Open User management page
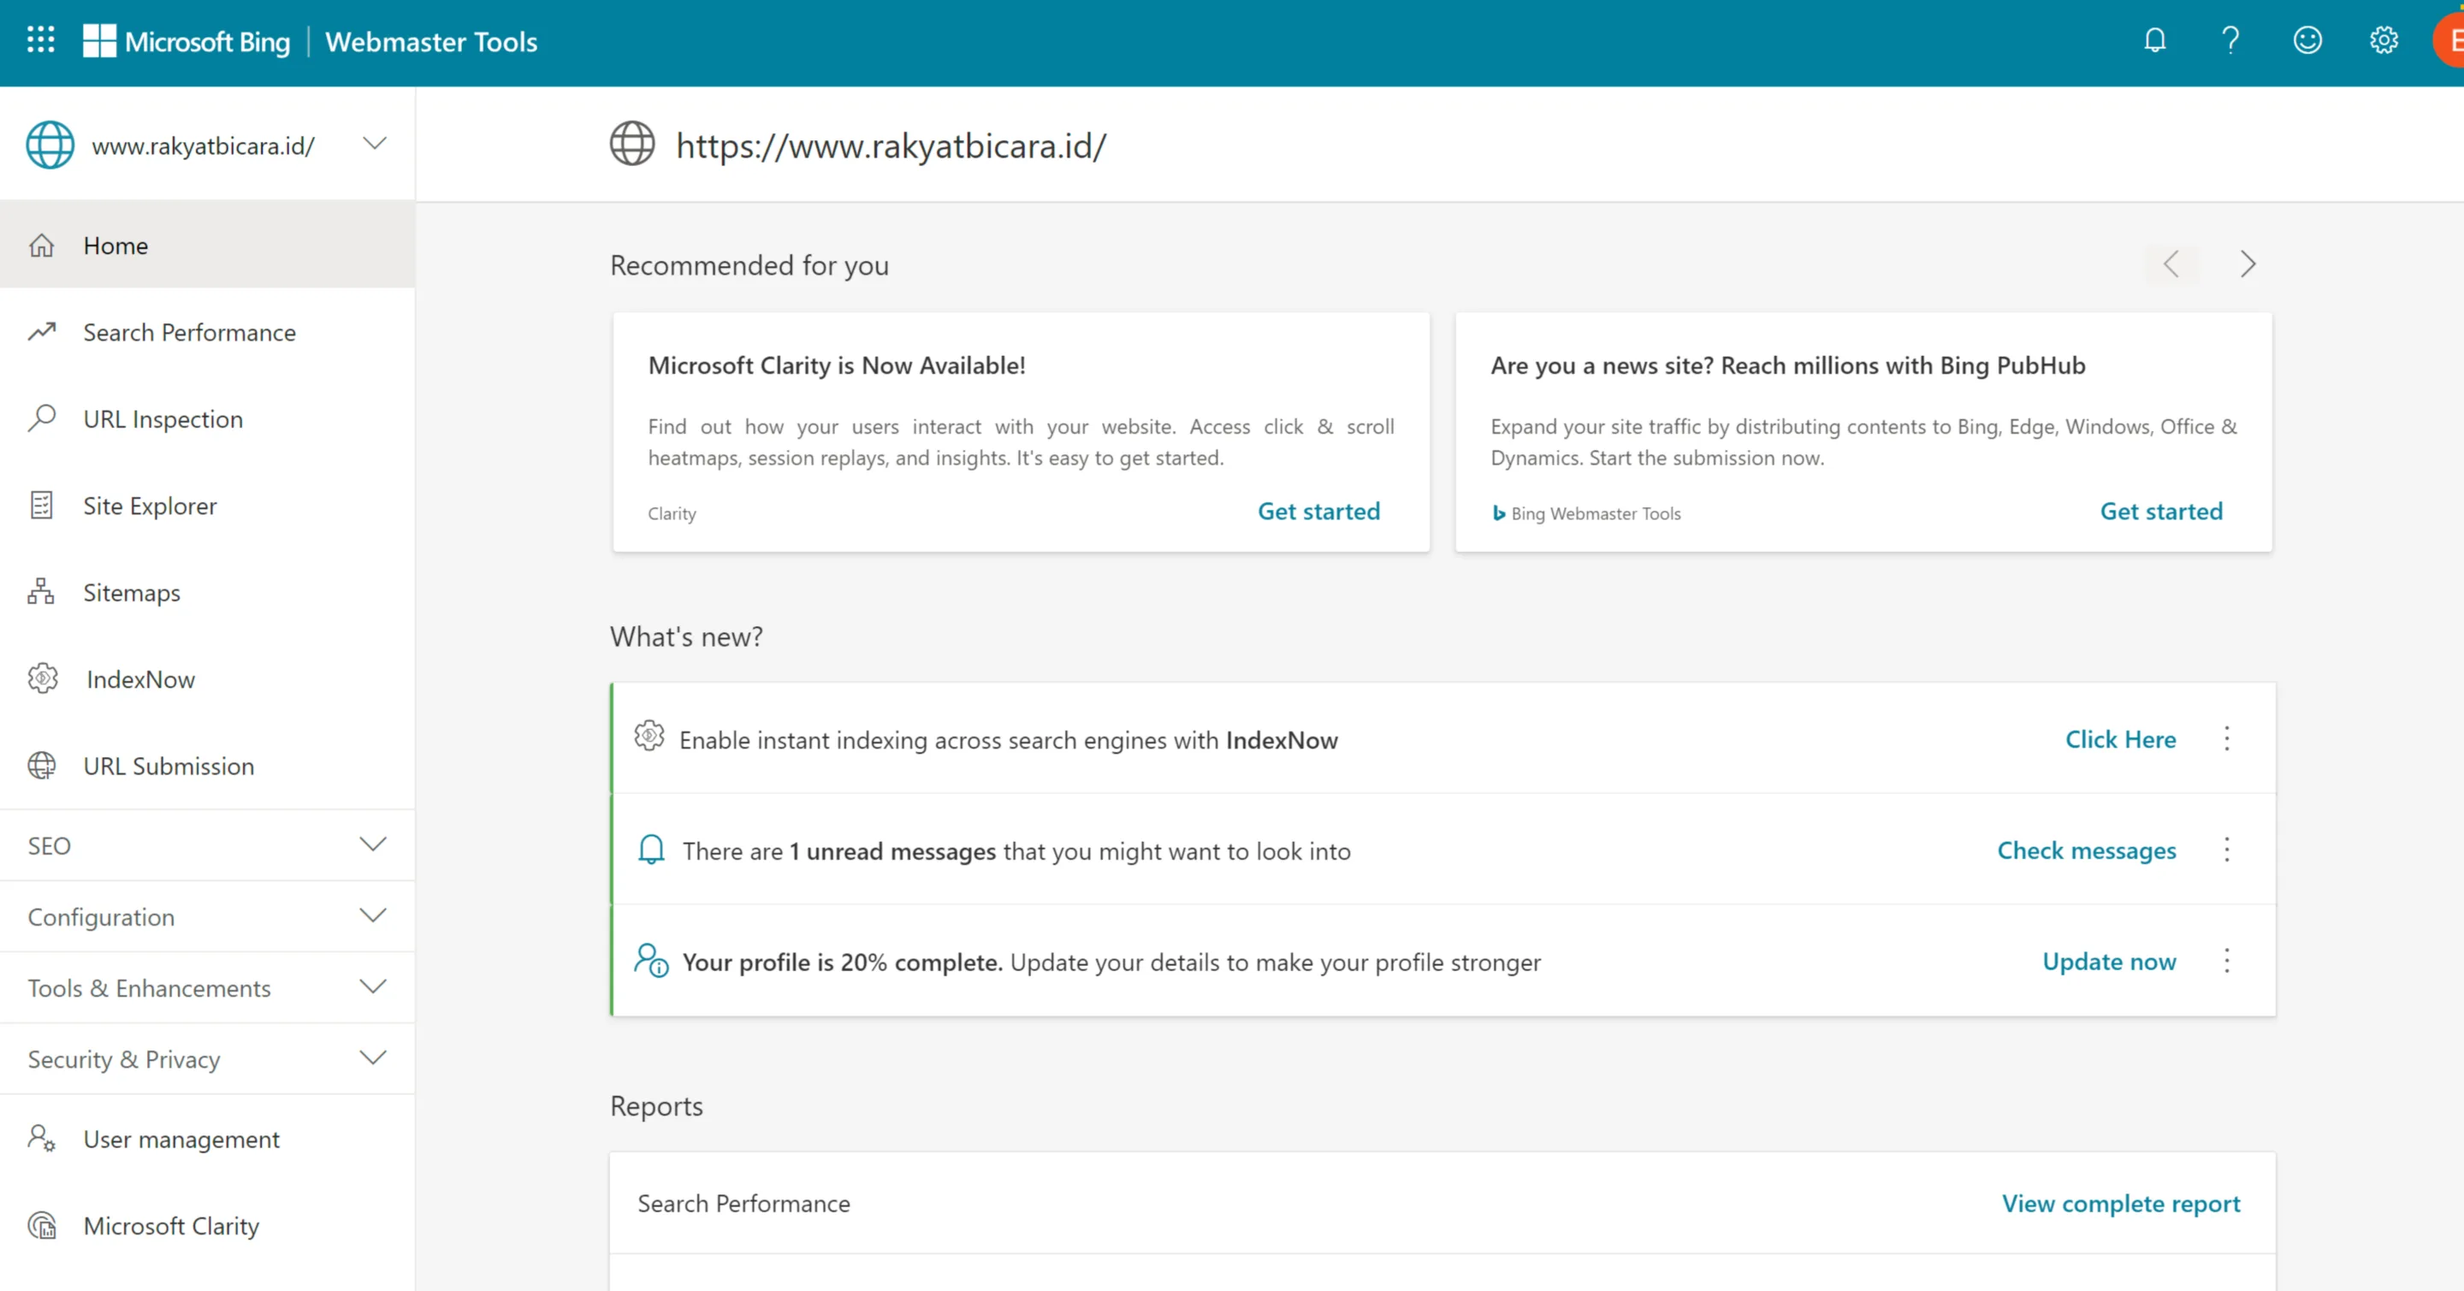 pos(208,1138)
